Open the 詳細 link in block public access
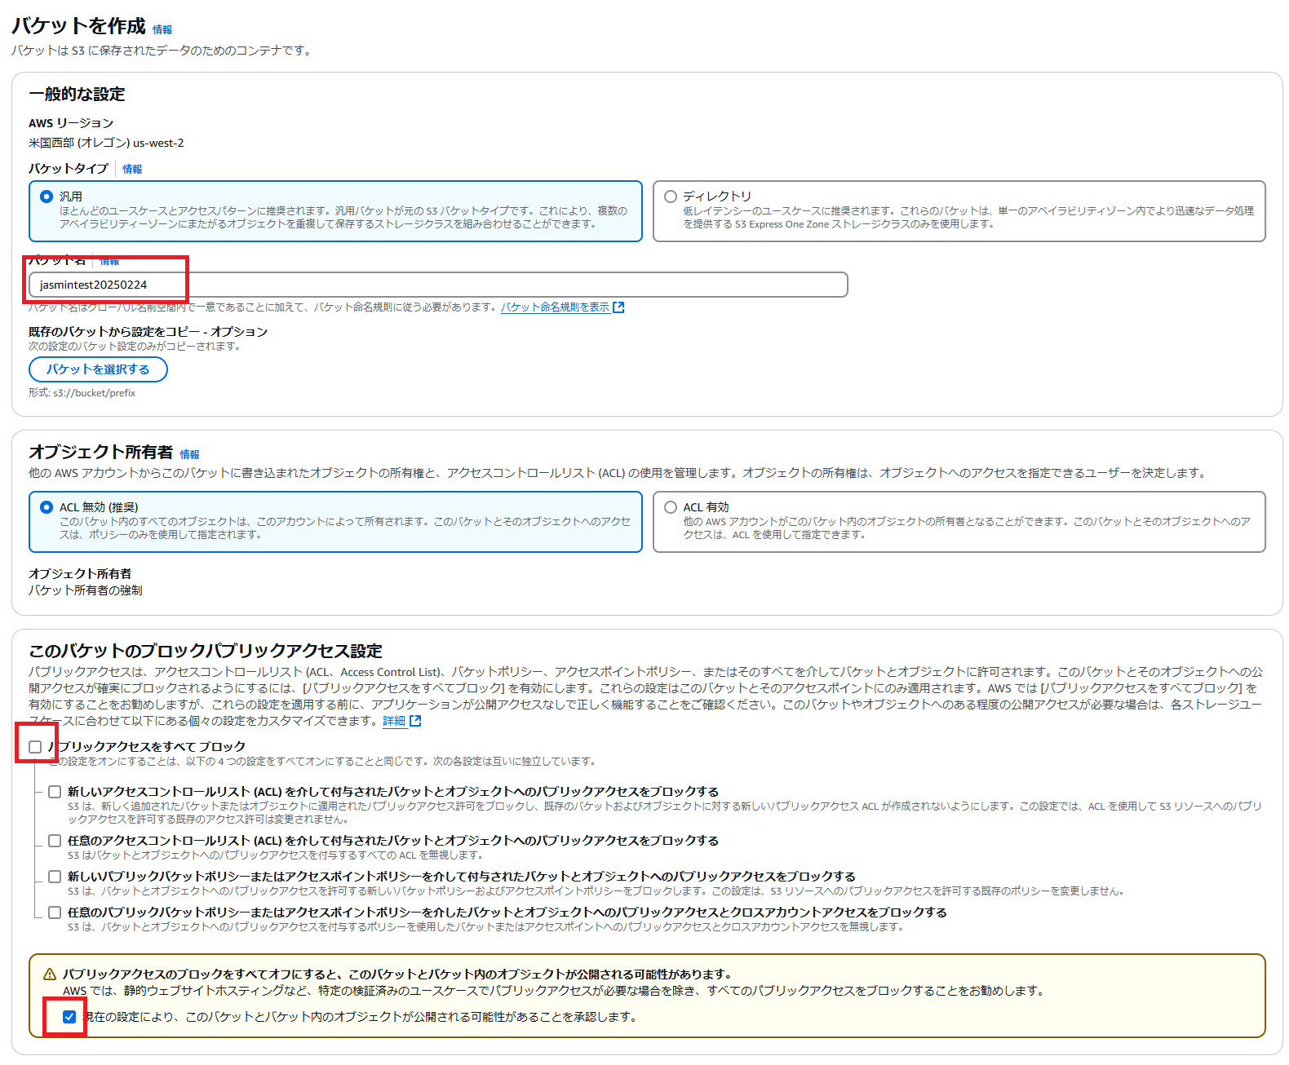This screenshot has height=1065, width=1289. pyautogui.click(x=394, y=721)
